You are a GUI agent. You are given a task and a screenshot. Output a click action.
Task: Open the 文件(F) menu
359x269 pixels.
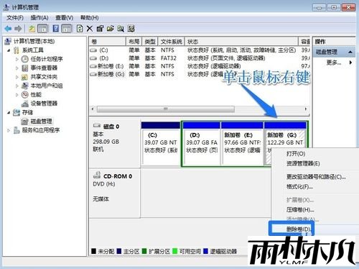[x=15, y=18]
